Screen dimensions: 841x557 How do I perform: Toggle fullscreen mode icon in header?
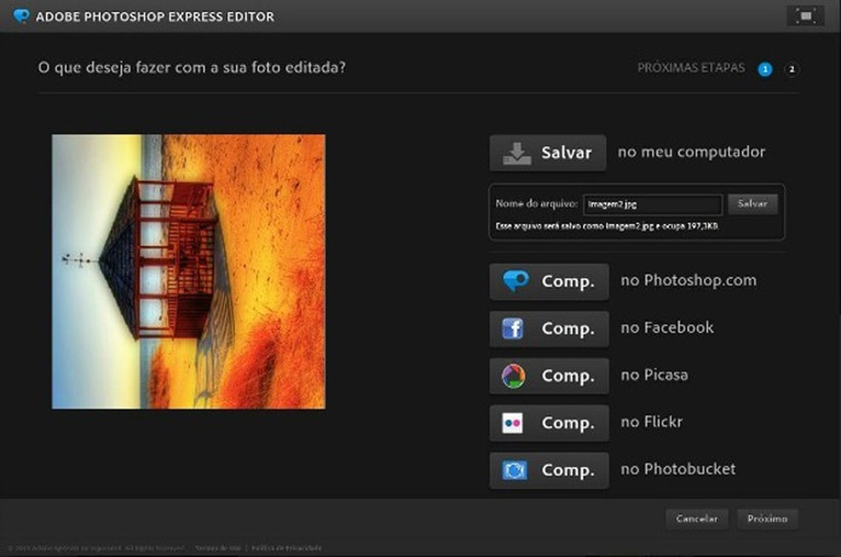tap(806, 16)
